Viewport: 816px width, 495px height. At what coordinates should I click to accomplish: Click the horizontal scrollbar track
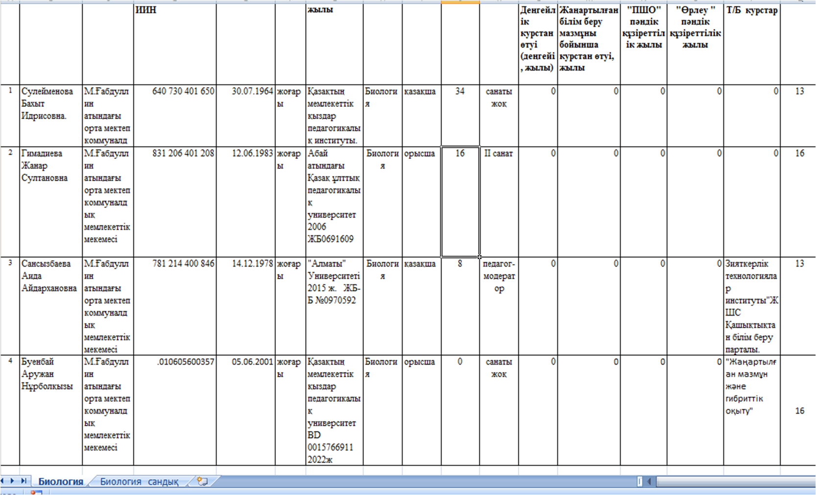coord(735,481)
